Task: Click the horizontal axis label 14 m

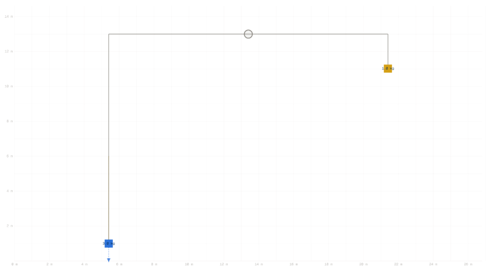Action: click(259, 264)
